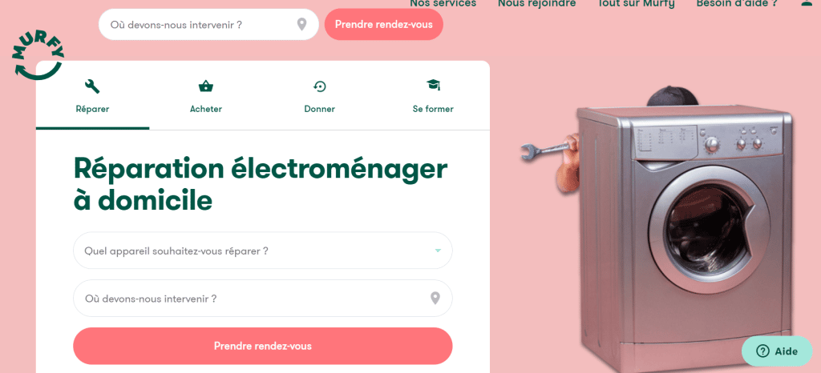This screenshot has width=821, height=373.
Task: Switch to the Acheter tab
Action: [206, 95]
